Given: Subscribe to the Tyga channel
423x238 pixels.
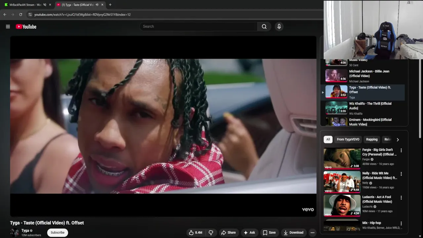Looking at the screenshot, I should coord(58,232).
